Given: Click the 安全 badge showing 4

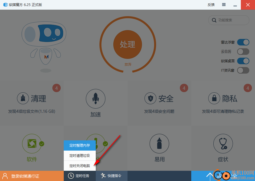Looking at the screenshot, I should (184, 88).
